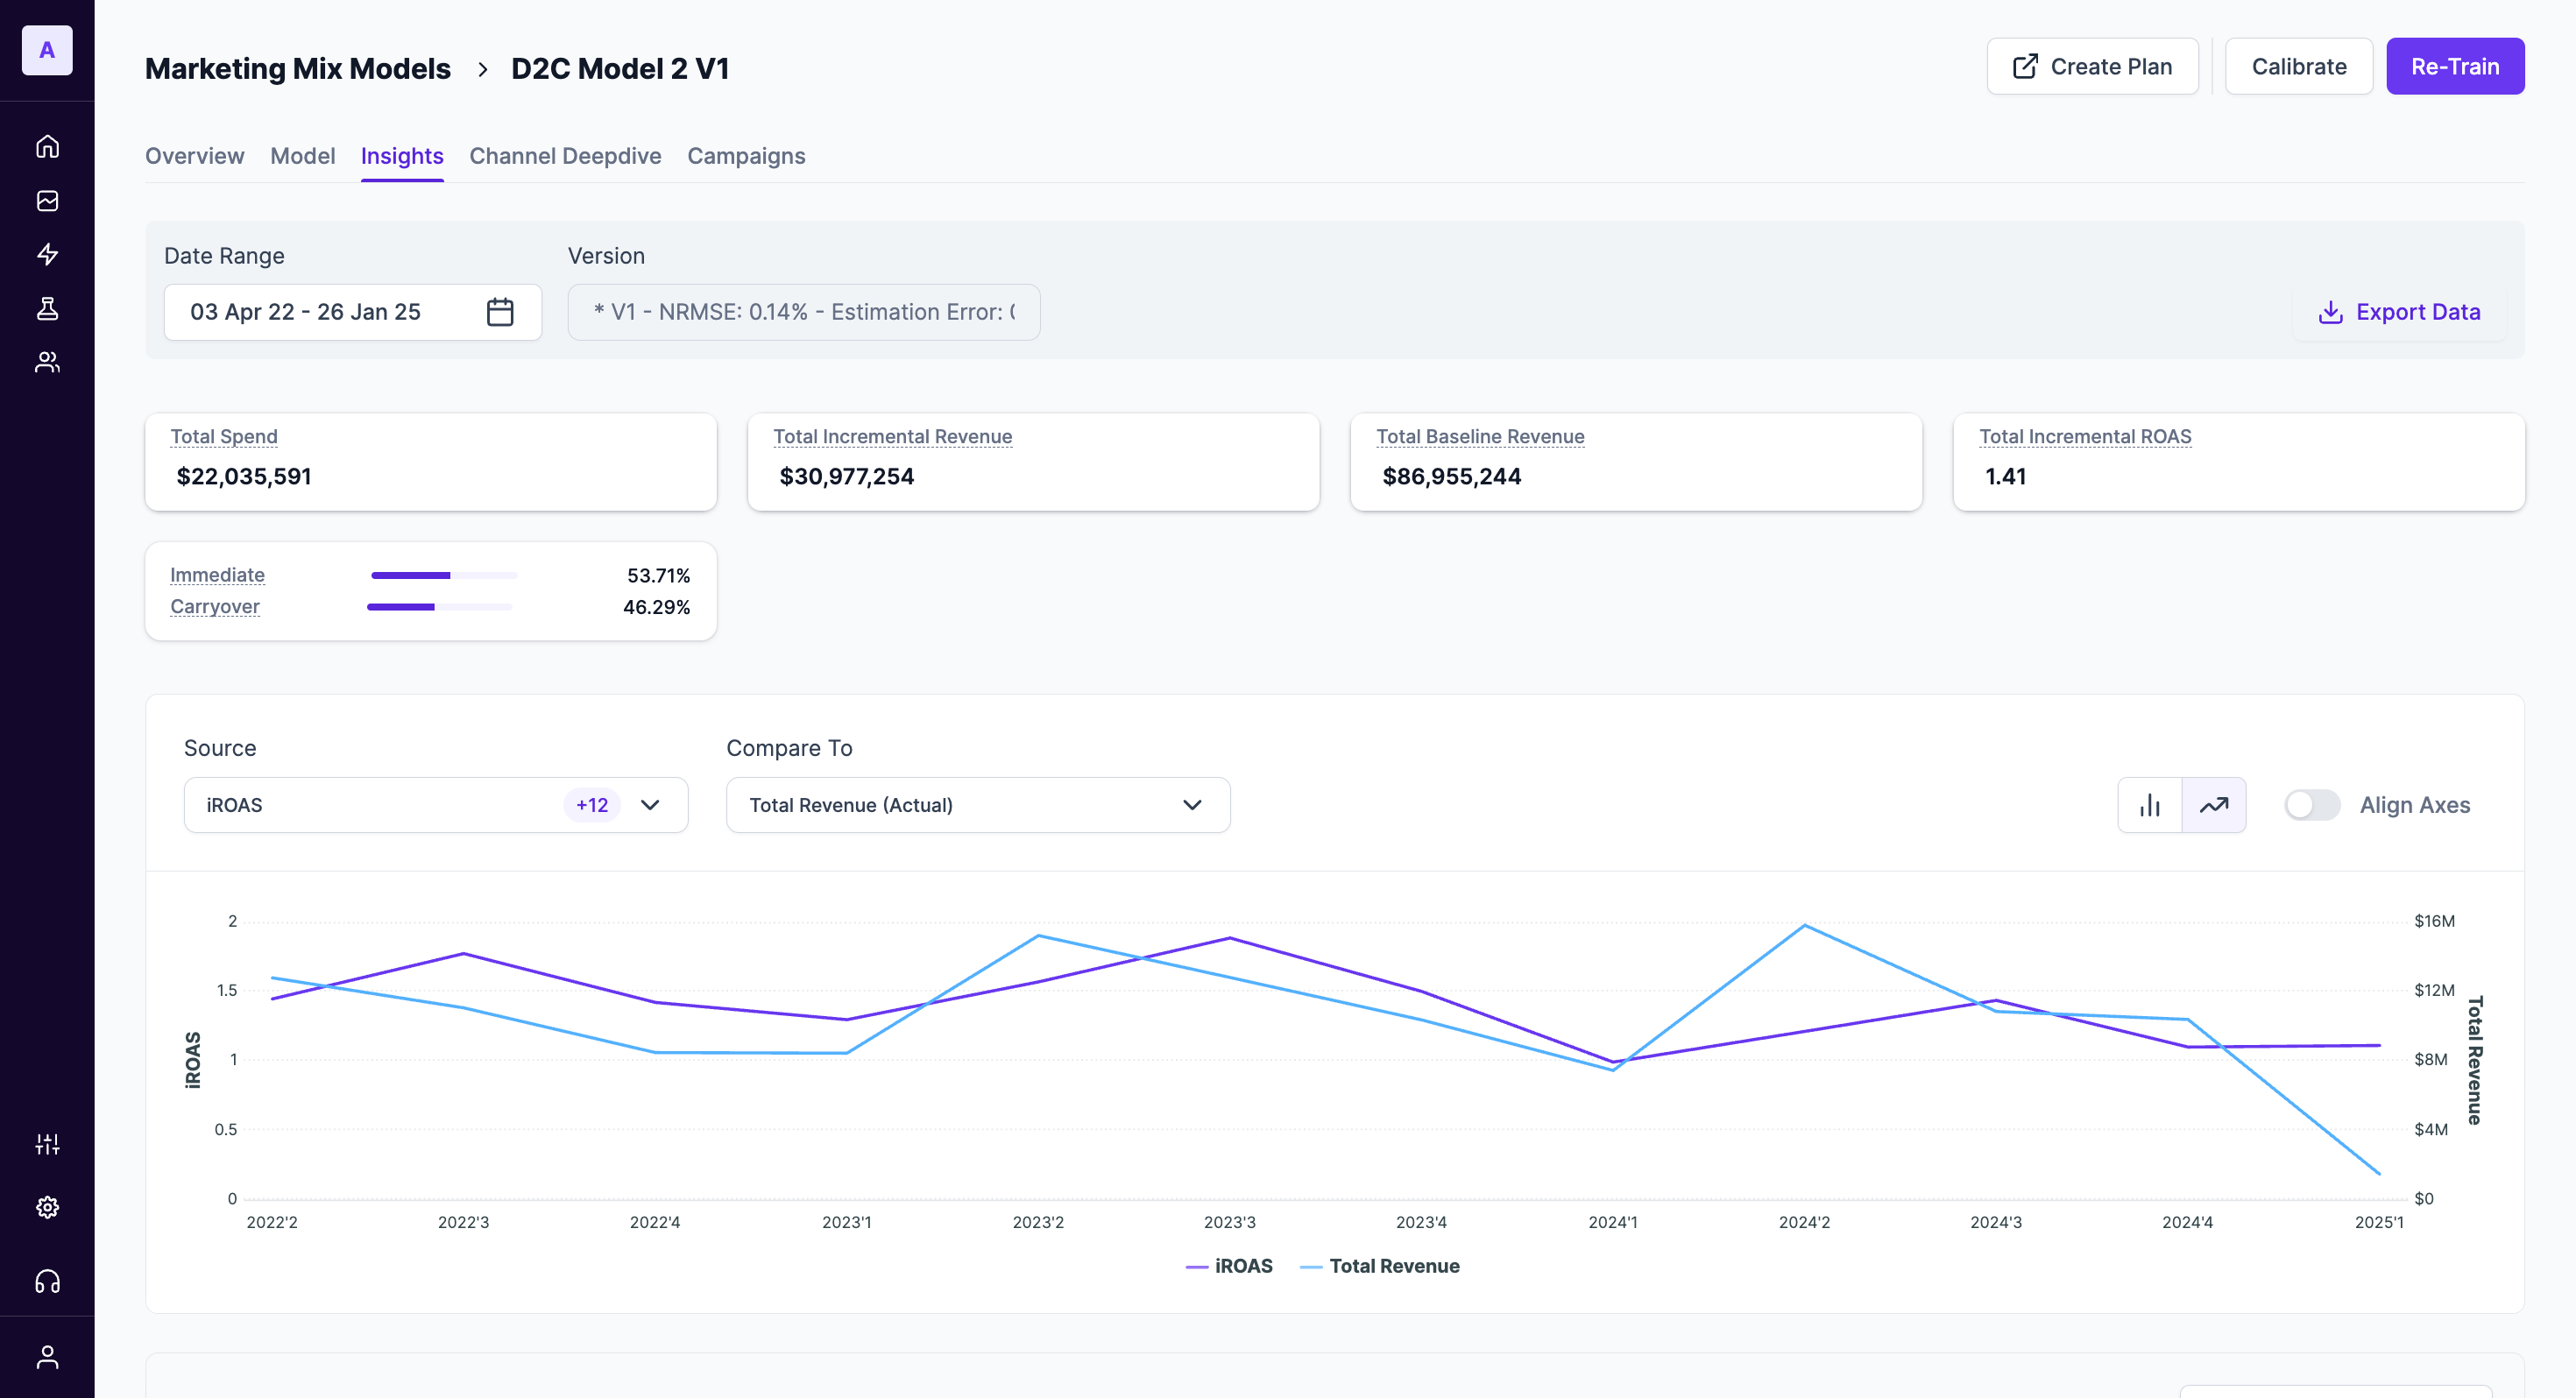Open the users group sidebar icon
This screenshot has width=2576, height=1398.
(x=47, y=362)
